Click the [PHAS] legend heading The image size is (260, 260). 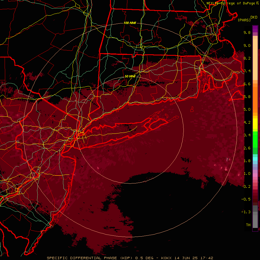[x=244, y=20]
